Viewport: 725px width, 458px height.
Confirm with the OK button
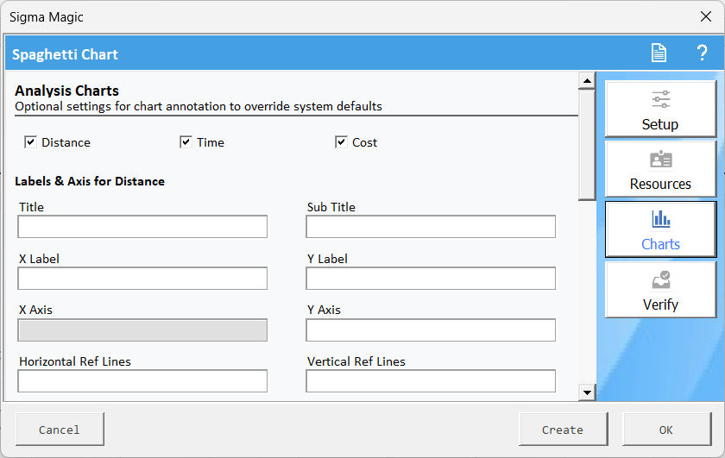(665, 430)
